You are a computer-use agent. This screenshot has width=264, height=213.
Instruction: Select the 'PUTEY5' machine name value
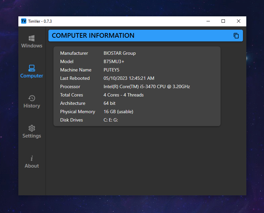tap(112, 70)
